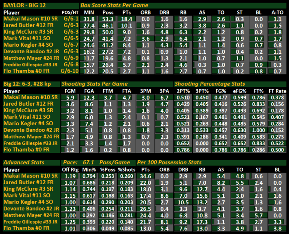Click Makai Mason's 31.8 MIN cell
Screen dimensions: 289x234
[89, 19]
